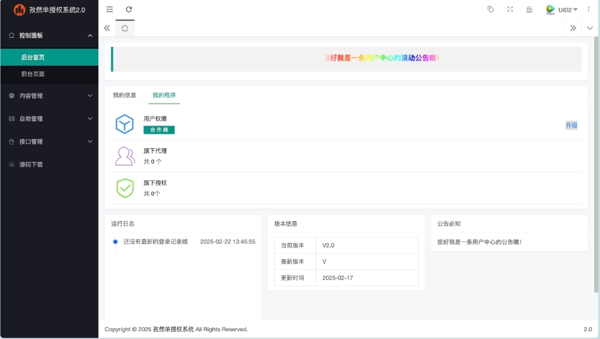Enter fullscreen using the expand icon
The width and height of the screenshot is (600, 339).
pyautogui.click(x=509, y=9)
